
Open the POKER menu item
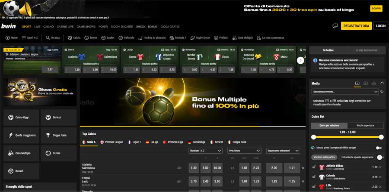click(103, 26)
